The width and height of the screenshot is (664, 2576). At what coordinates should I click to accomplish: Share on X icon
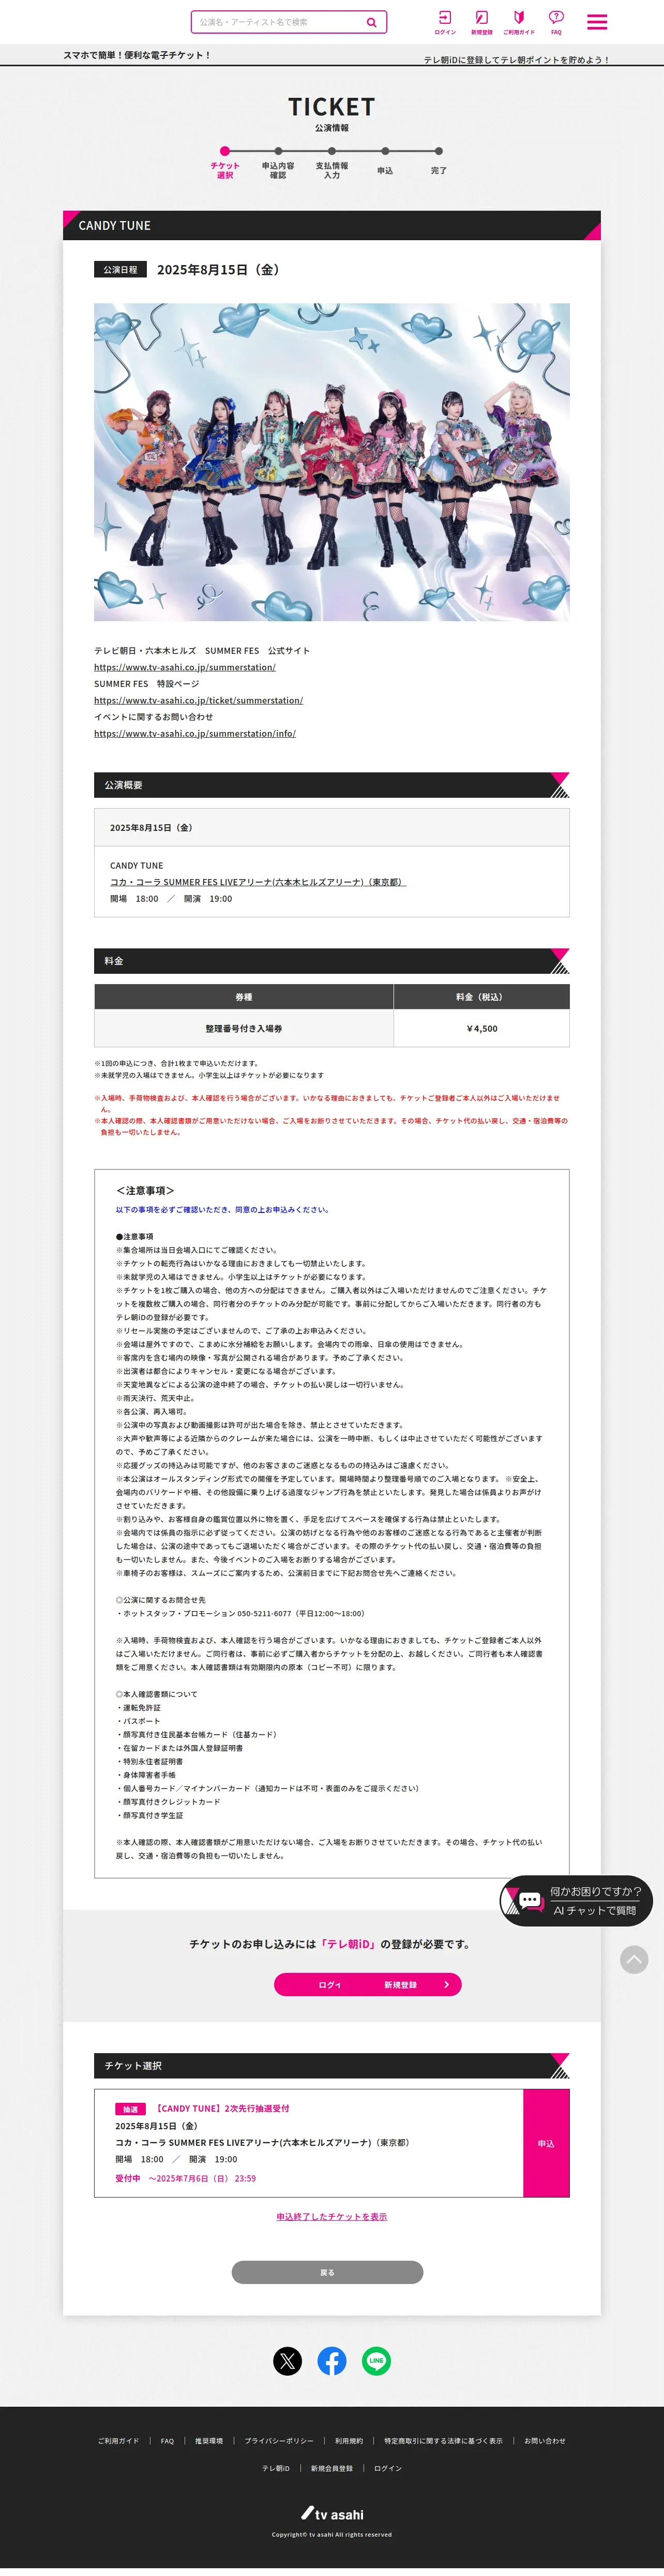[288, 2361]
